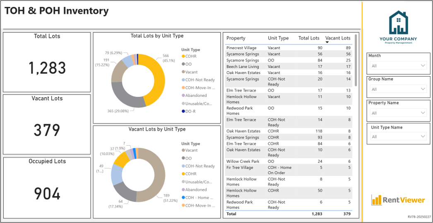Open the Property Name filter dropdown

pos(399,113)
